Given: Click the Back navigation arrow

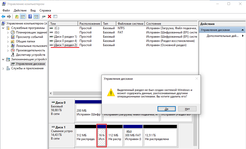Looking at the screenshot, I should click(x=3, y=16).
